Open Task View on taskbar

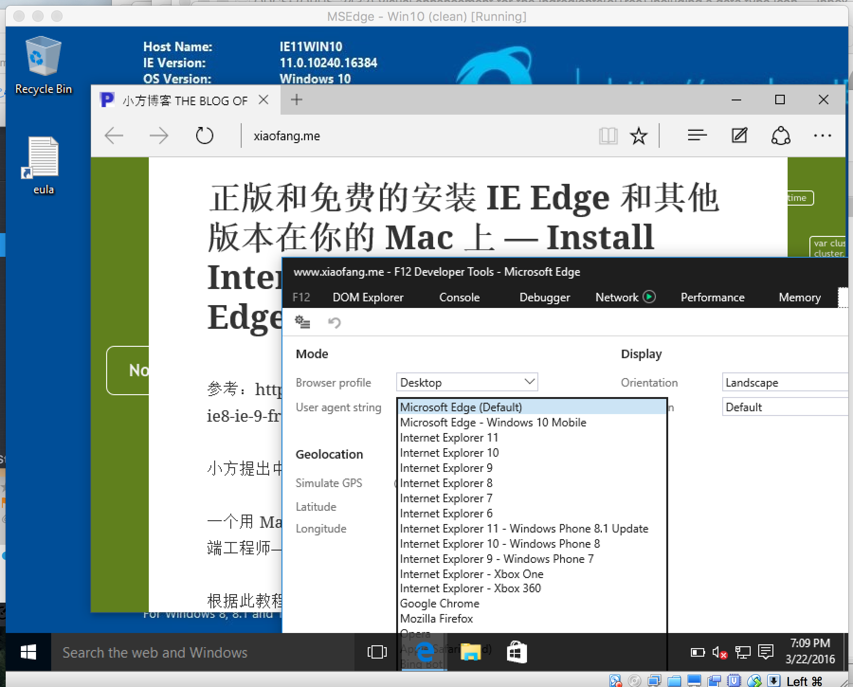(x=377, y=652)
